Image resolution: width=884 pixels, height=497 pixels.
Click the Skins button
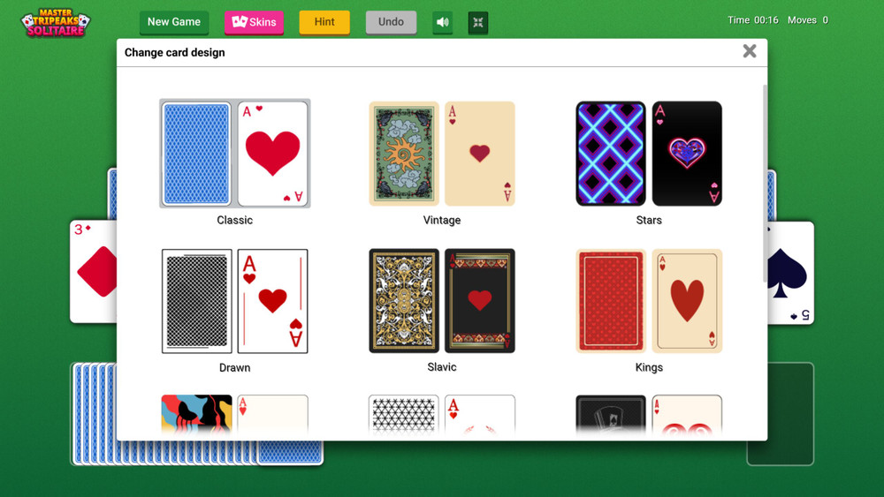(x=255, y=23)
